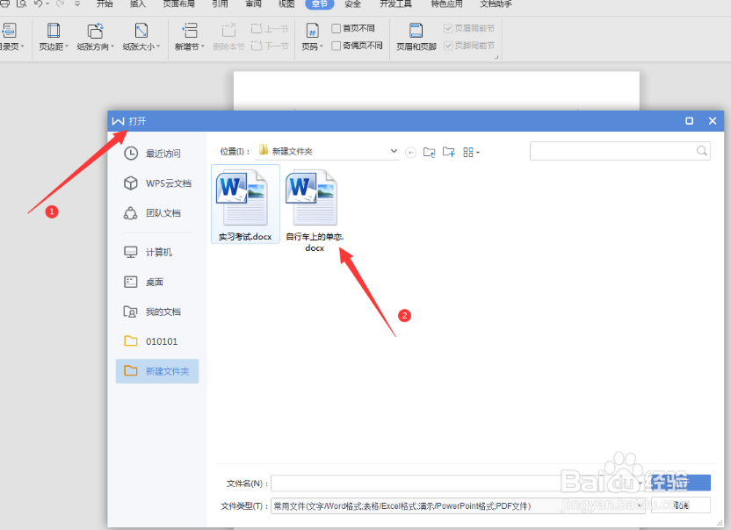Viewport: 731px width, 530px height.
Task: Click the 目录页 contents page icon
Action: pos(9,31)
